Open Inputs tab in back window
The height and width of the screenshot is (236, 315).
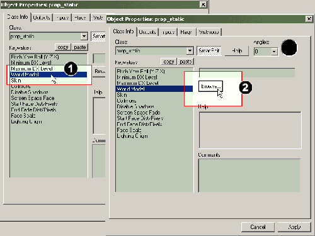pos(62,18)
